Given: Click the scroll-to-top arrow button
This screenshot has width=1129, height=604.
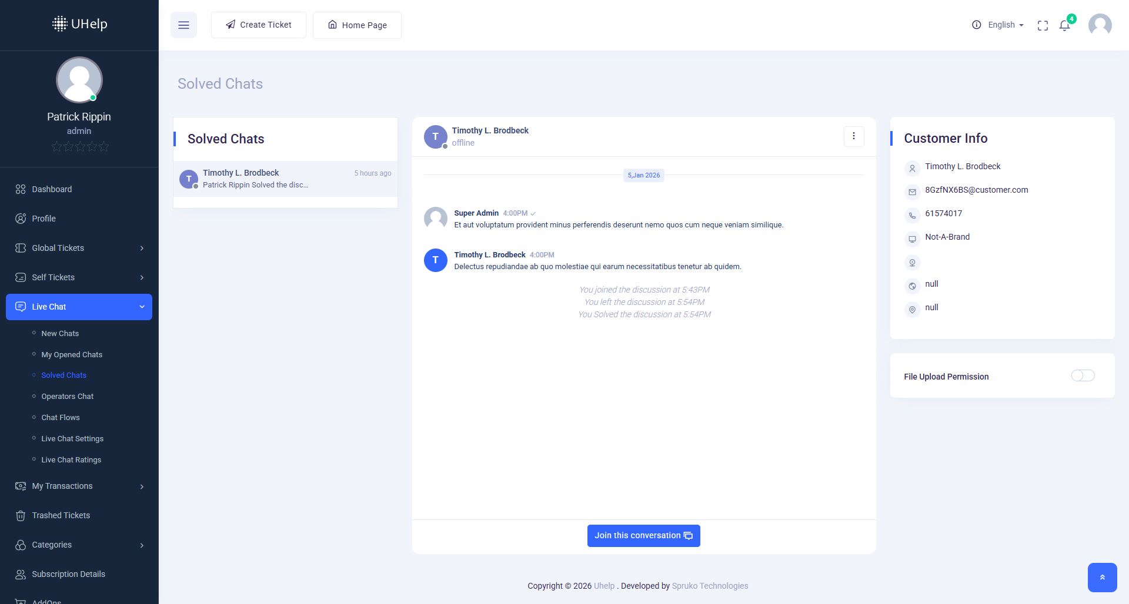Looking at the screenshot, I should [x=1102, y=578].
